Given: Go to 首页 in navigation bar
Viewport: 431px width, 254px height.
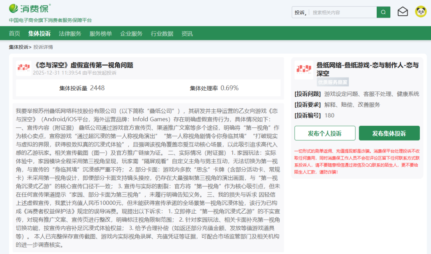Looking at the screenshot, I should pos(14,34).
